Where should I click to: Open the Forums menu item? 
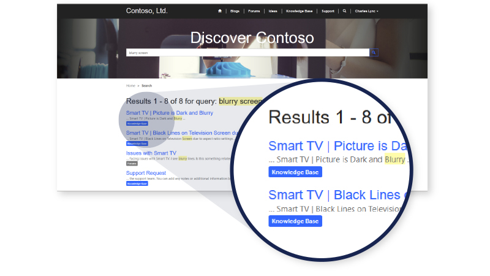tap(254, 11)
